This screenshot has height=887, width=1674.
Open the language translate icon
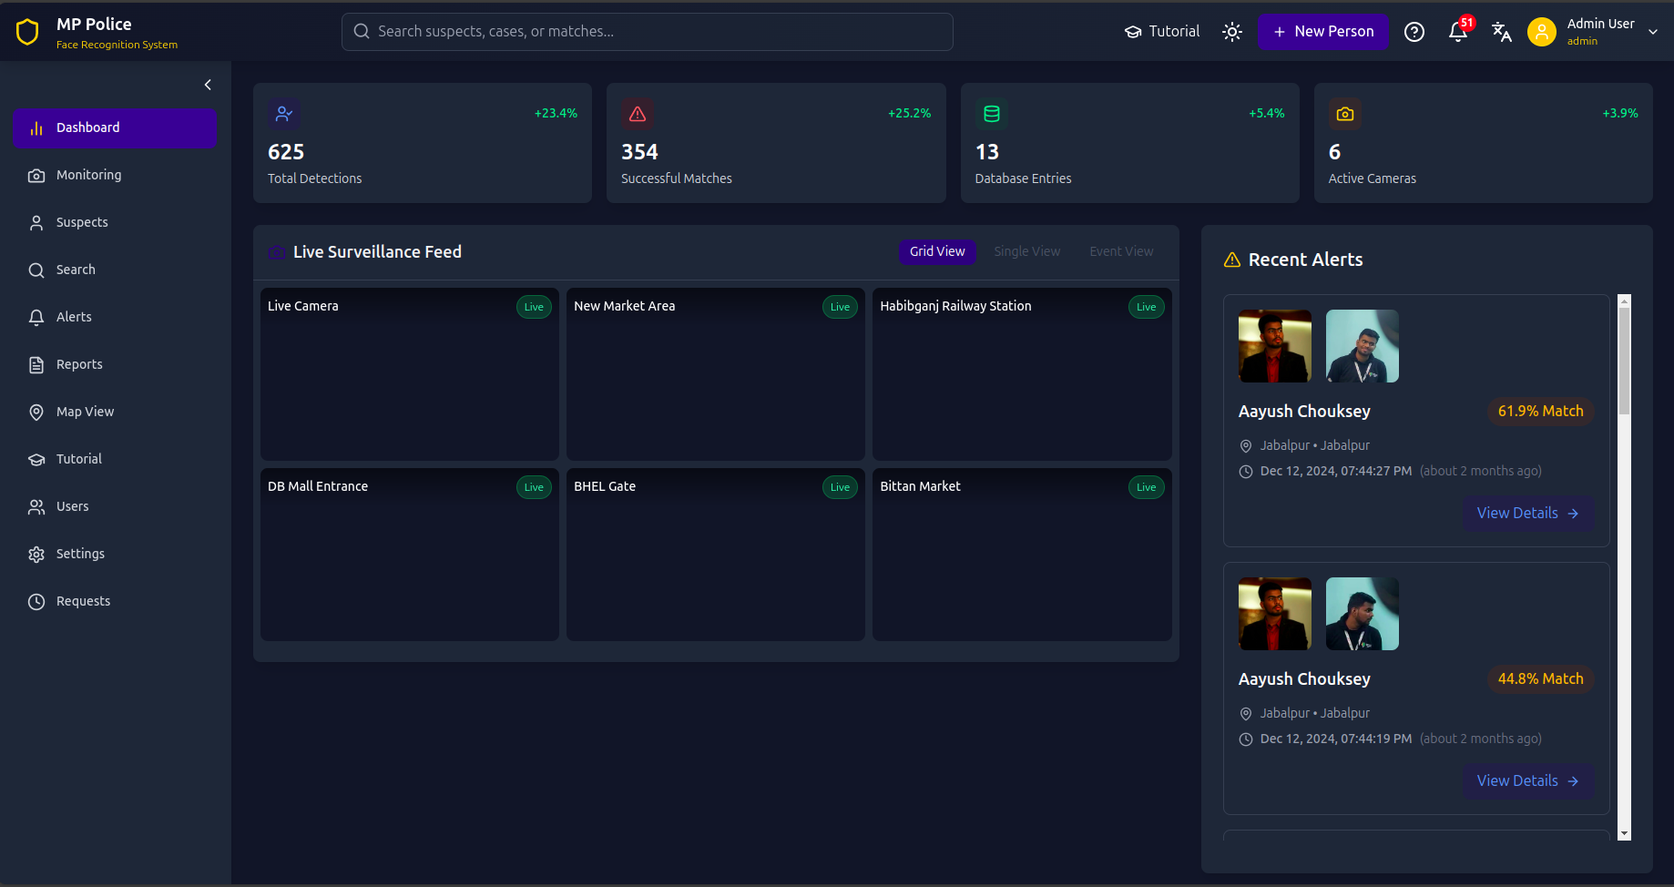[x=1502, y=32]
